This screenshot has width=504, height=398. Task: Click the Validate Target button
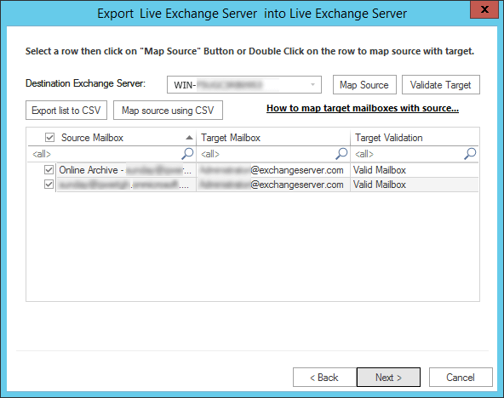click(441, 85)
